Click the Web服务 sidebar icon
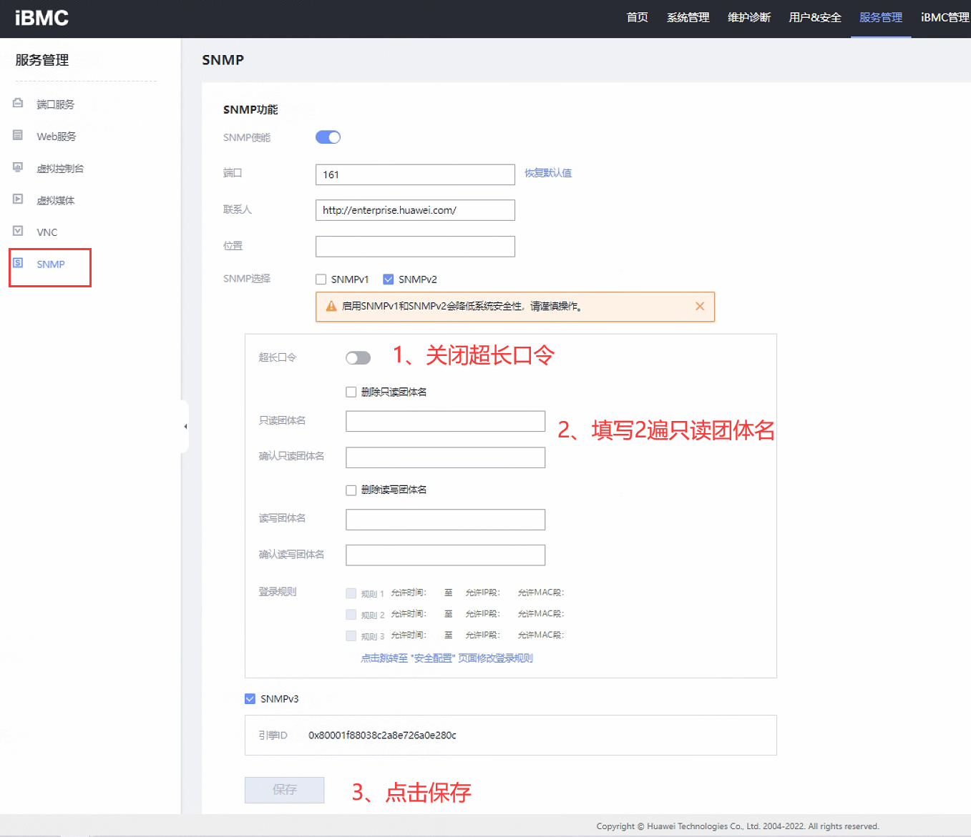The height and width of the screenshot is (837, 971). [x=18, y=135]
